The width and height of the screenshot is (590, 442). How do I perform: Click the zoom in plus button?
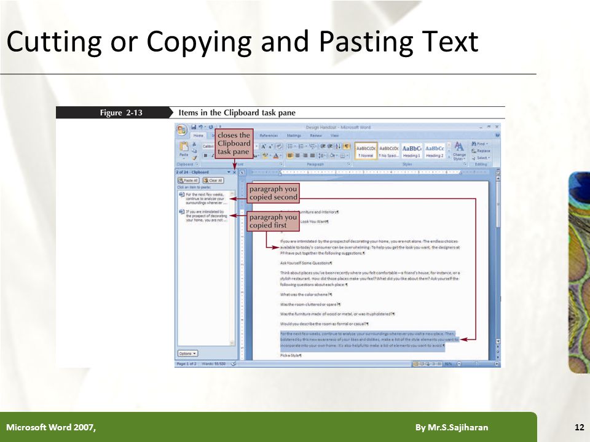pyautogui.click(x=497, y=364)
